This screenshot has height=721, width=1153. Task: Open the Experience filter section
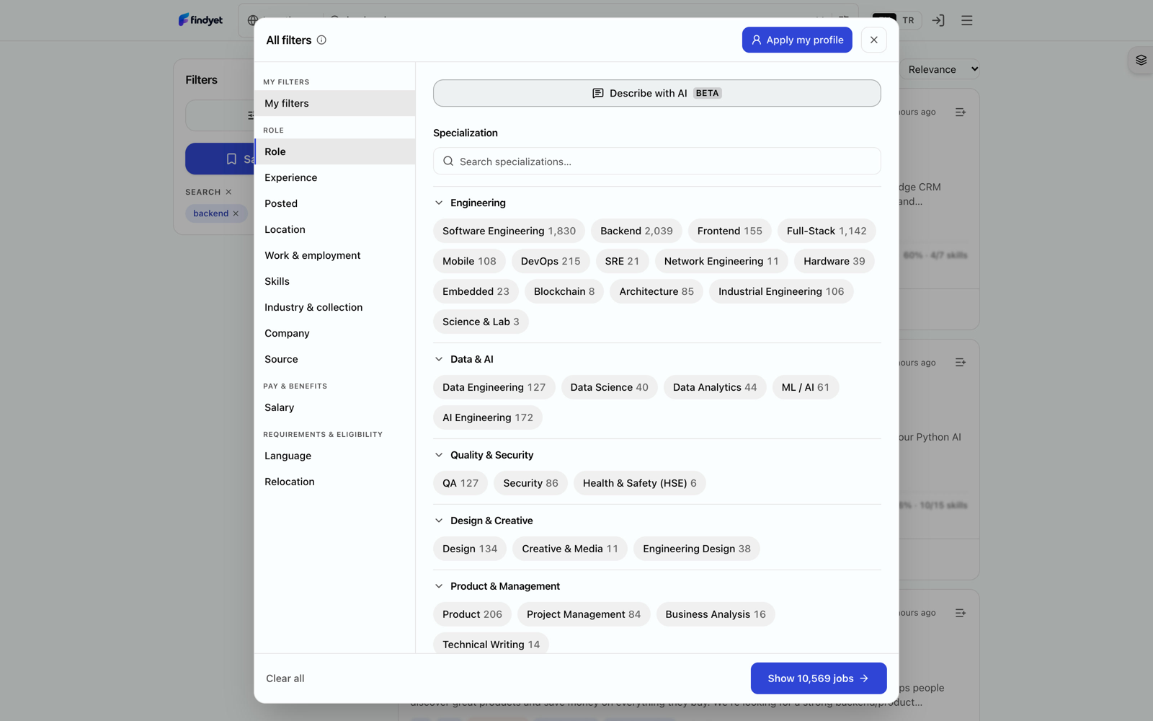334,177
